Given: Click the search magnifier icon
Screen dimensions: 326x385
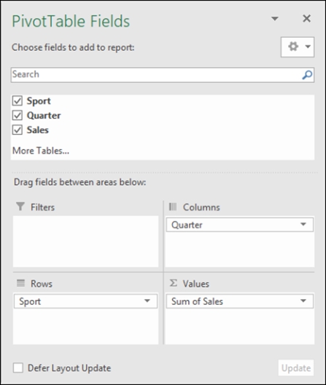Looking at the screenshot, I should pyautogui.click(x=307, y=75).
